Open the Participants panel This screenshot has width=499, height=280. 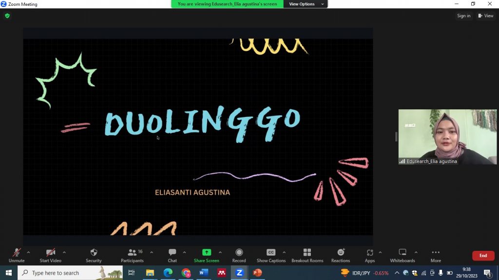pyautogui.click(x=132, y=253)
